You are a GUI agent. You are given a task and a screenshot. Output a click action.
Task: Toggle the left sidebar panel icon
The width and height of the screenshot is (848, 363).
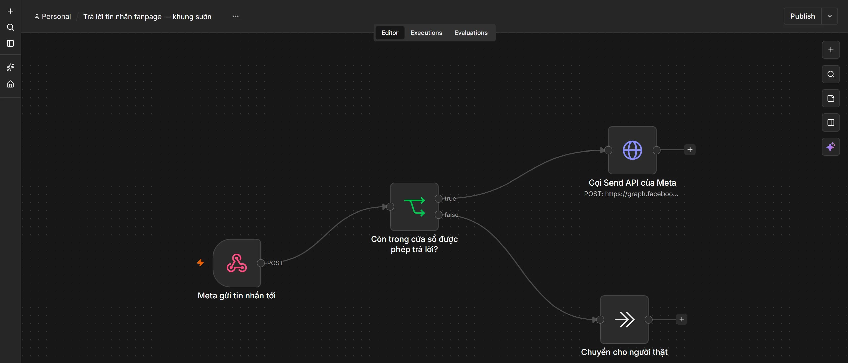click(10, 43)
